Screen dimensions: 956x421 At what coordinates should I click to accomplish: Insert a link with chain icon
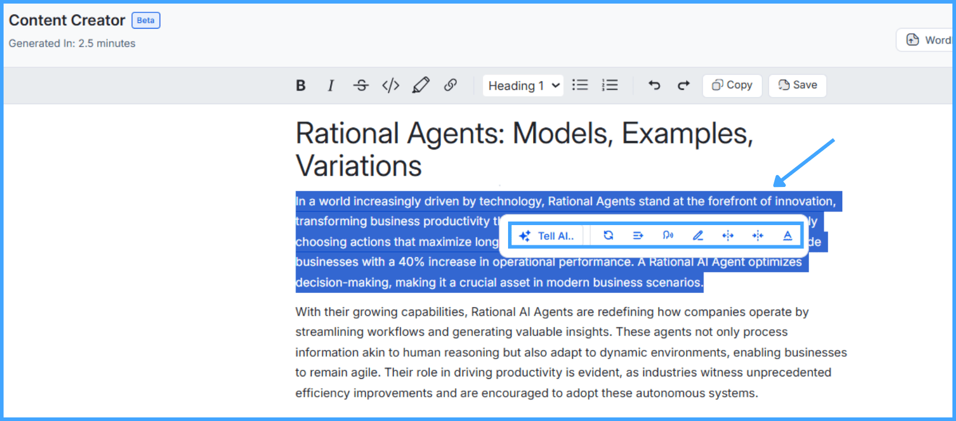[451, 85]
